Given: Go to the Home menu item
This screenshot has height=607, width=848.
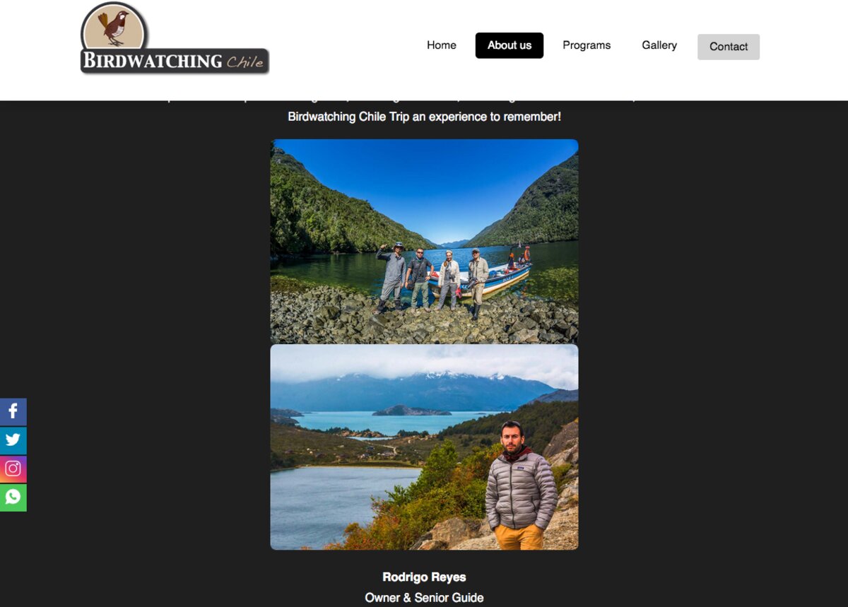Looking at the screenshot, I should [x=442, y=45].
